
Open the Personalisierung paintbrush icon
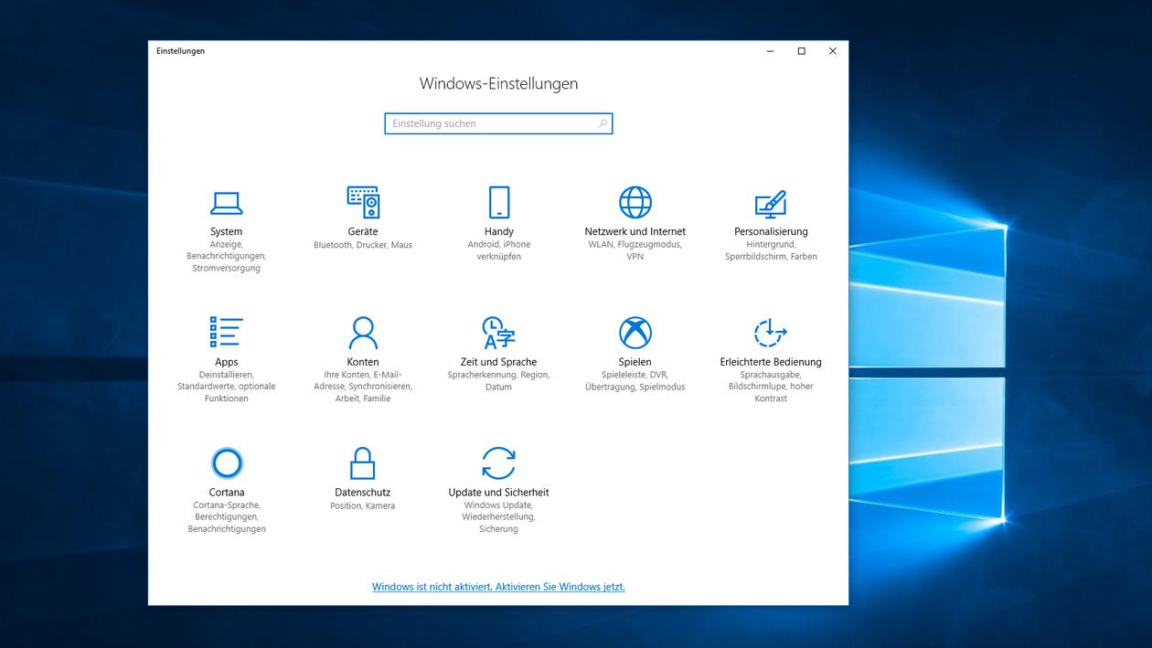771,203
